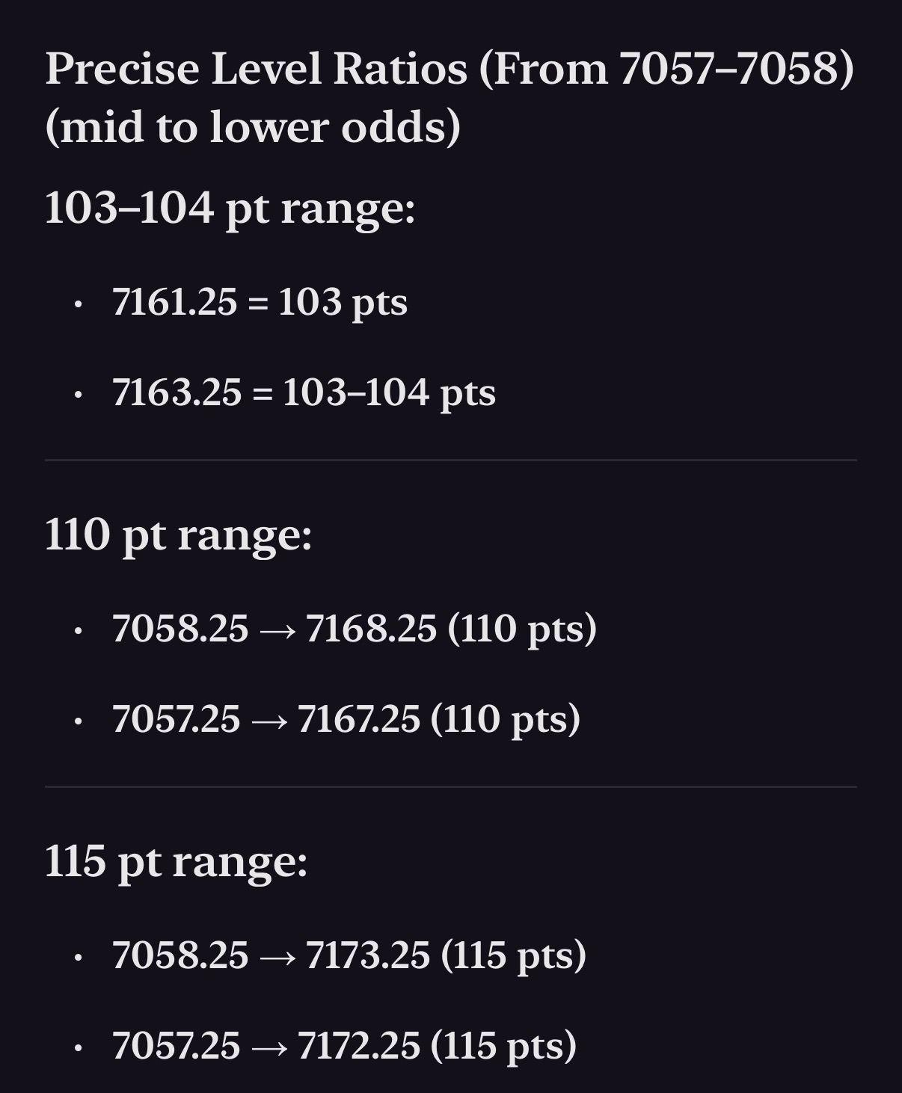Viewport: 902px width, 1093px height.
Task: Click the arrow in the 7167.25 line
Action: pyautogui.click(x=269, y=721)
